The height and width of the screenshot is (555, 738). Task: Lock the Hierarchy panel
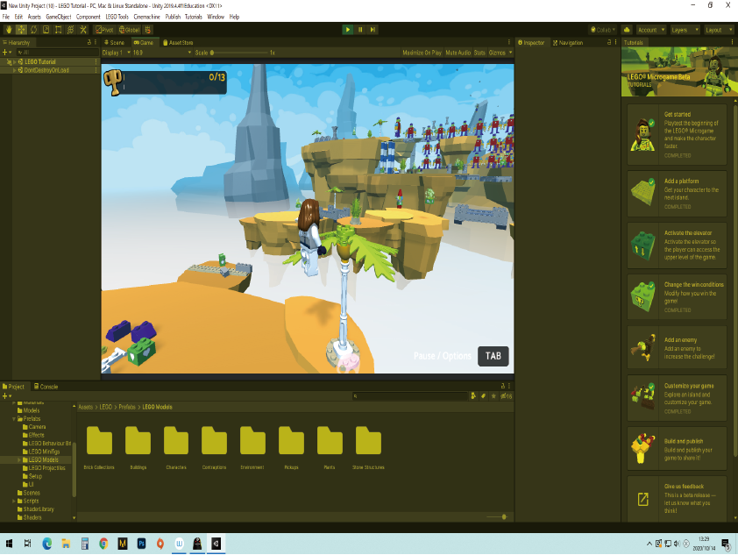(89, 42)
